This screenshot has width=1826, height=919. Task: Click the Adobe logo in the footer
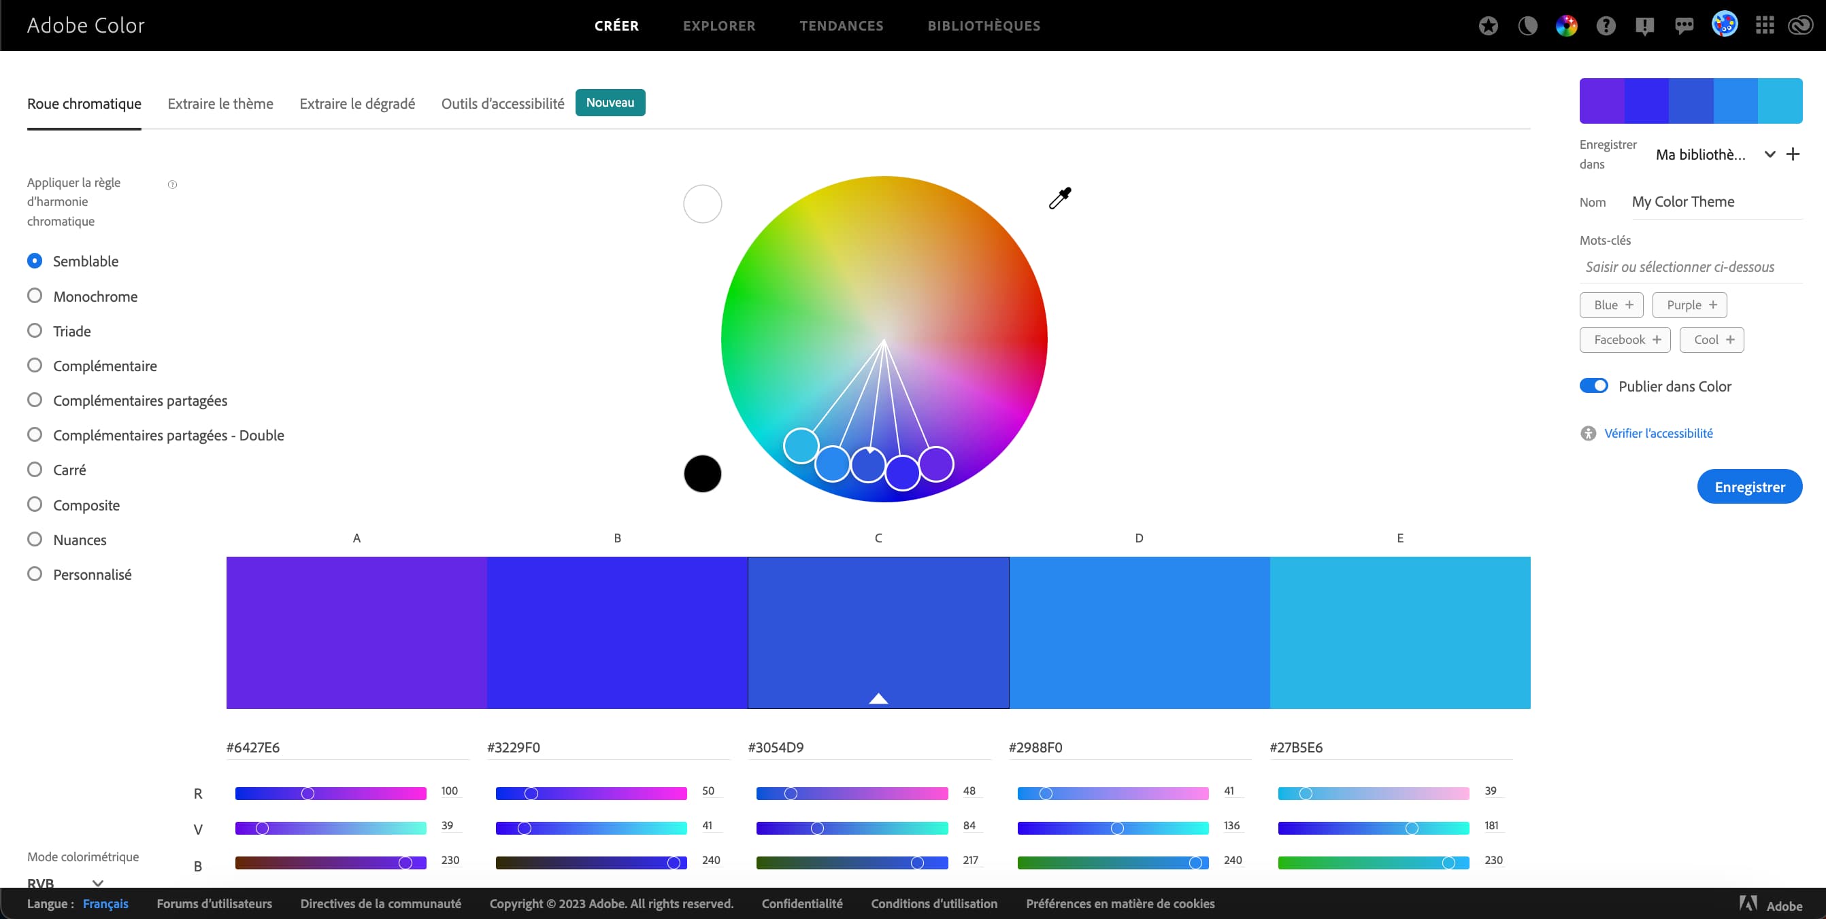pos(1771,905)
